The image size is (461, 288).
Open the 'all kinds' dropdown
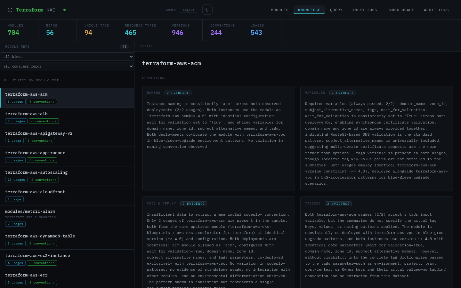coord(67,57)
